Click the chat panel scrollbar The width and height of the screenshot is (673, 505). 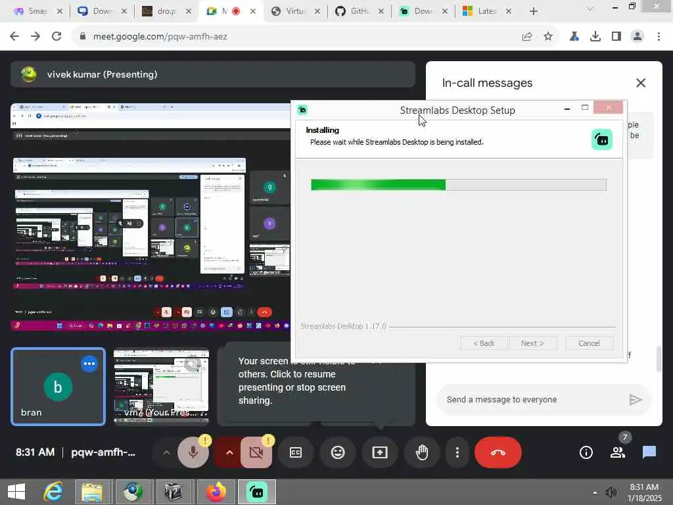coord(659,358)
